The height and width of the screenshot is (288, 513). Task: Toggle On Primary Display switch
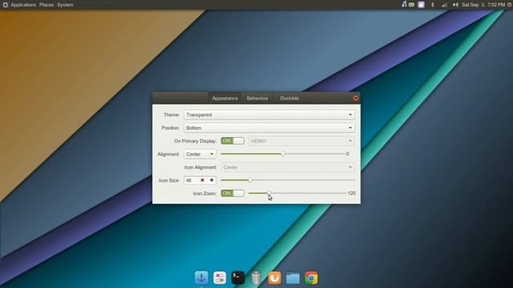[232, 141]
